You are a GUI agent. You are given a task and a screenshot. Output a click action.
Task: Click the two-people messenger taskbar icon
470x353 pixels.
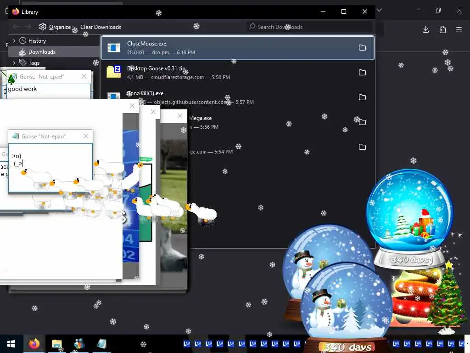click(x=79, y=344)
